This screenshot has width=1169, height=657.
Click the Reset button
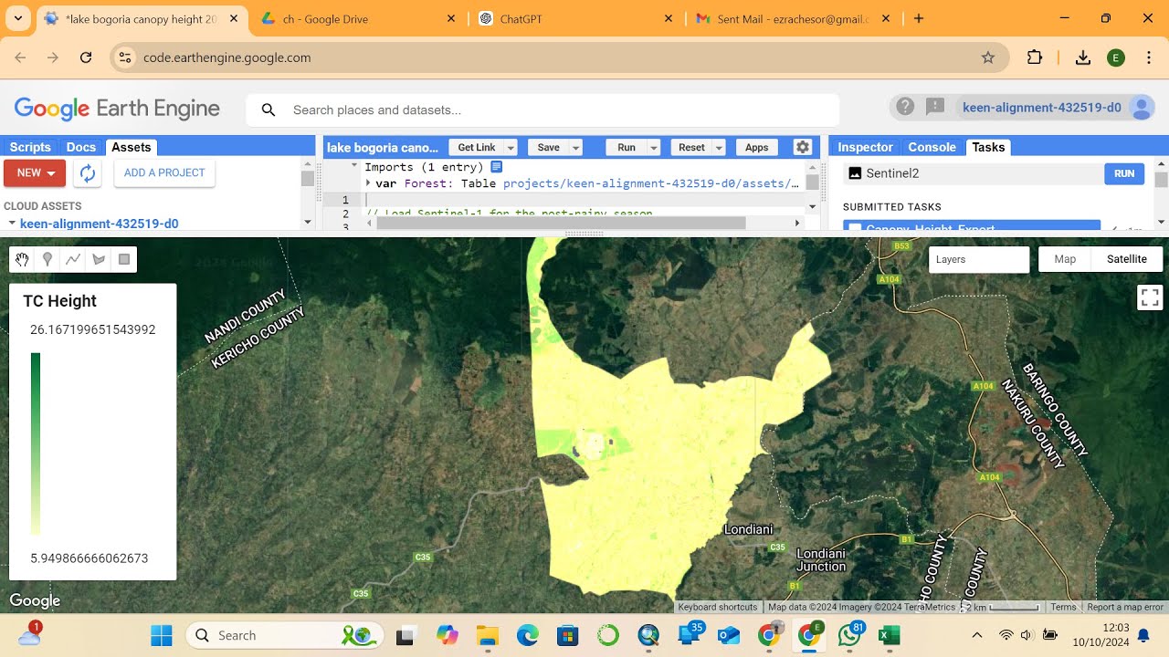coord(691,147)
